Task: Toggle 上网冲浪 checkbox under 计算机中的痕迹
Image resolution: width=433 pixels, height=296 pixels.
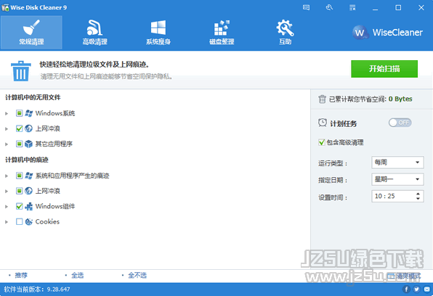Action: [19, 191]
